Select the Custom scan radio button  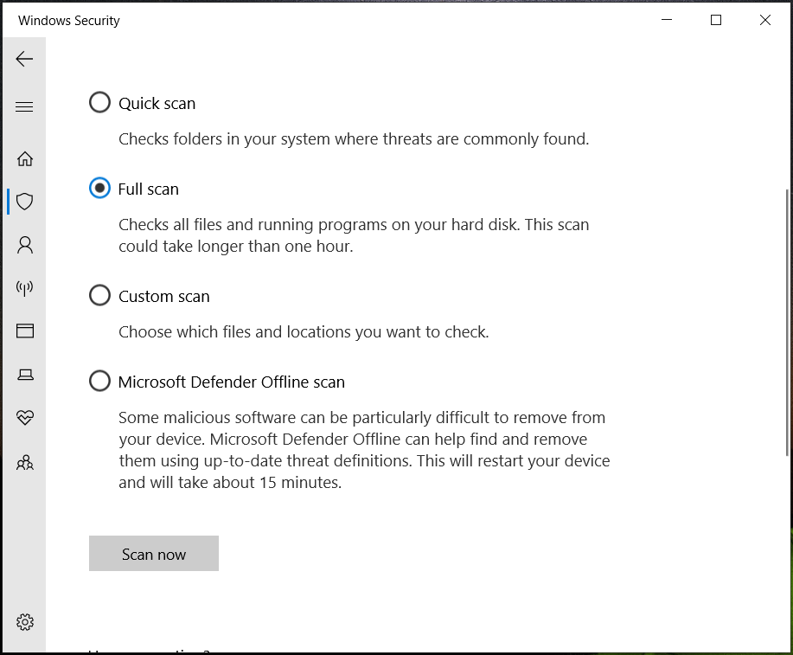[99, 295]
